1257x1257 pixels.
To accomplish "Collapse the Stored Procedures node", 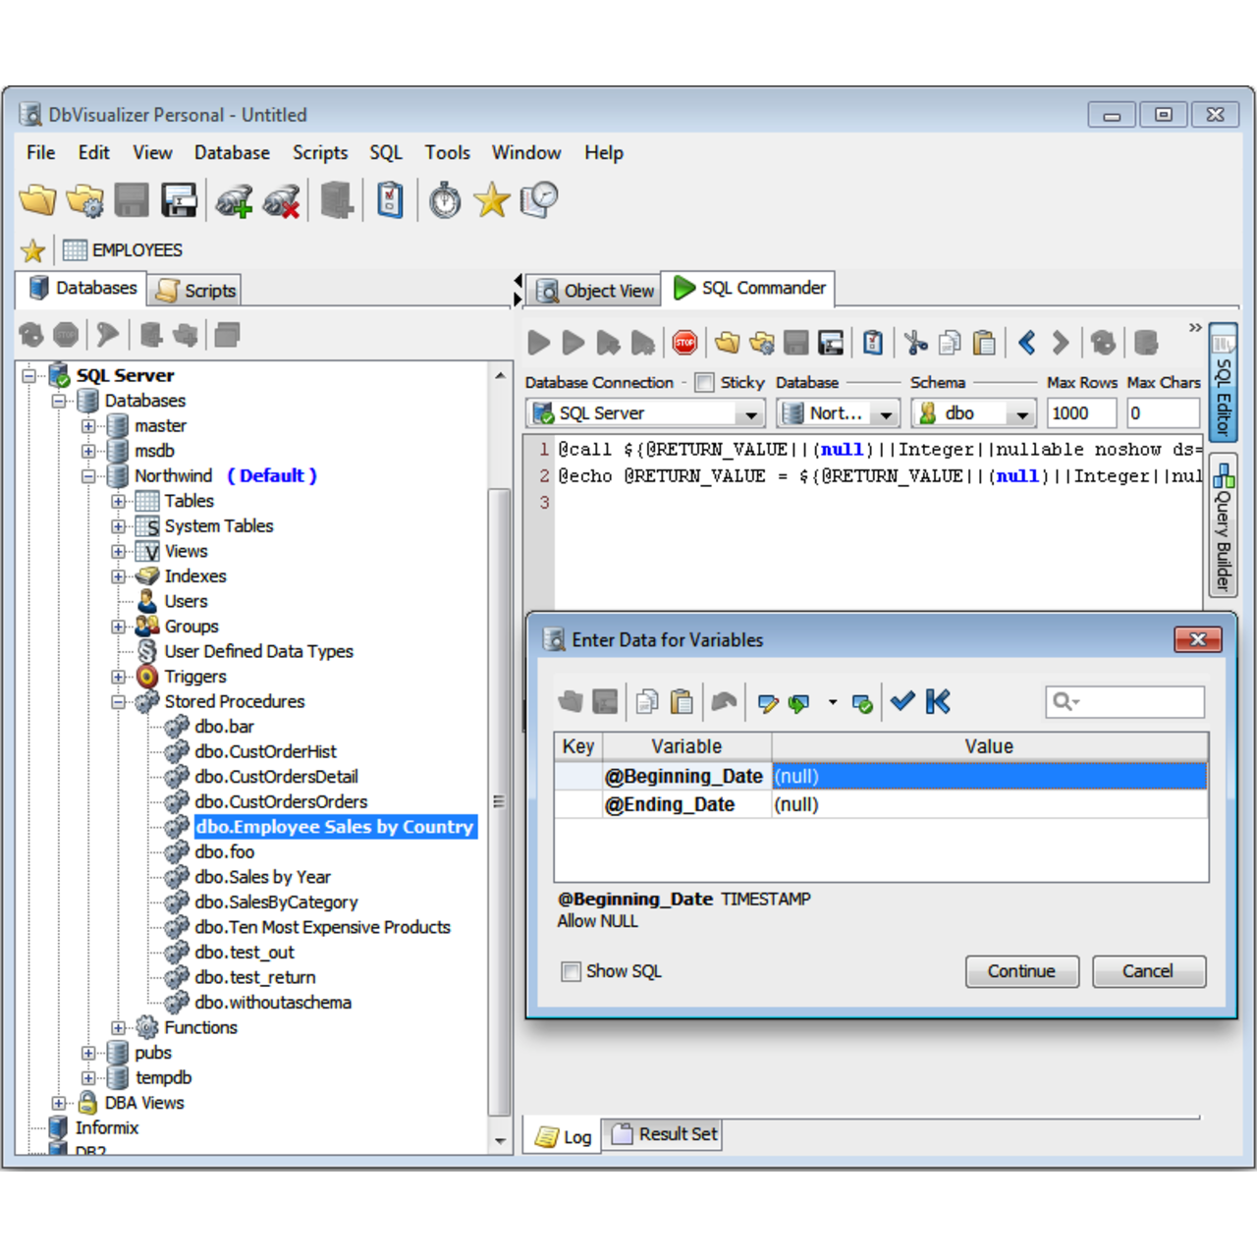I will tap(118, 702).
